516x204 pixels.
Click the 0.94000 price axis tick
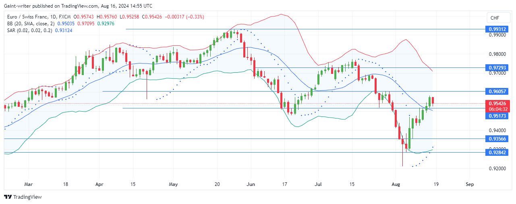point(498,131)
